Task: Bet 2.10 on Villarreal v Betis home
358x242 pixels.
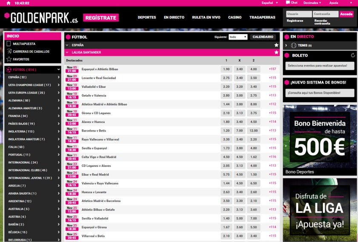Action: pyautogui.click(x=226, y=236)
